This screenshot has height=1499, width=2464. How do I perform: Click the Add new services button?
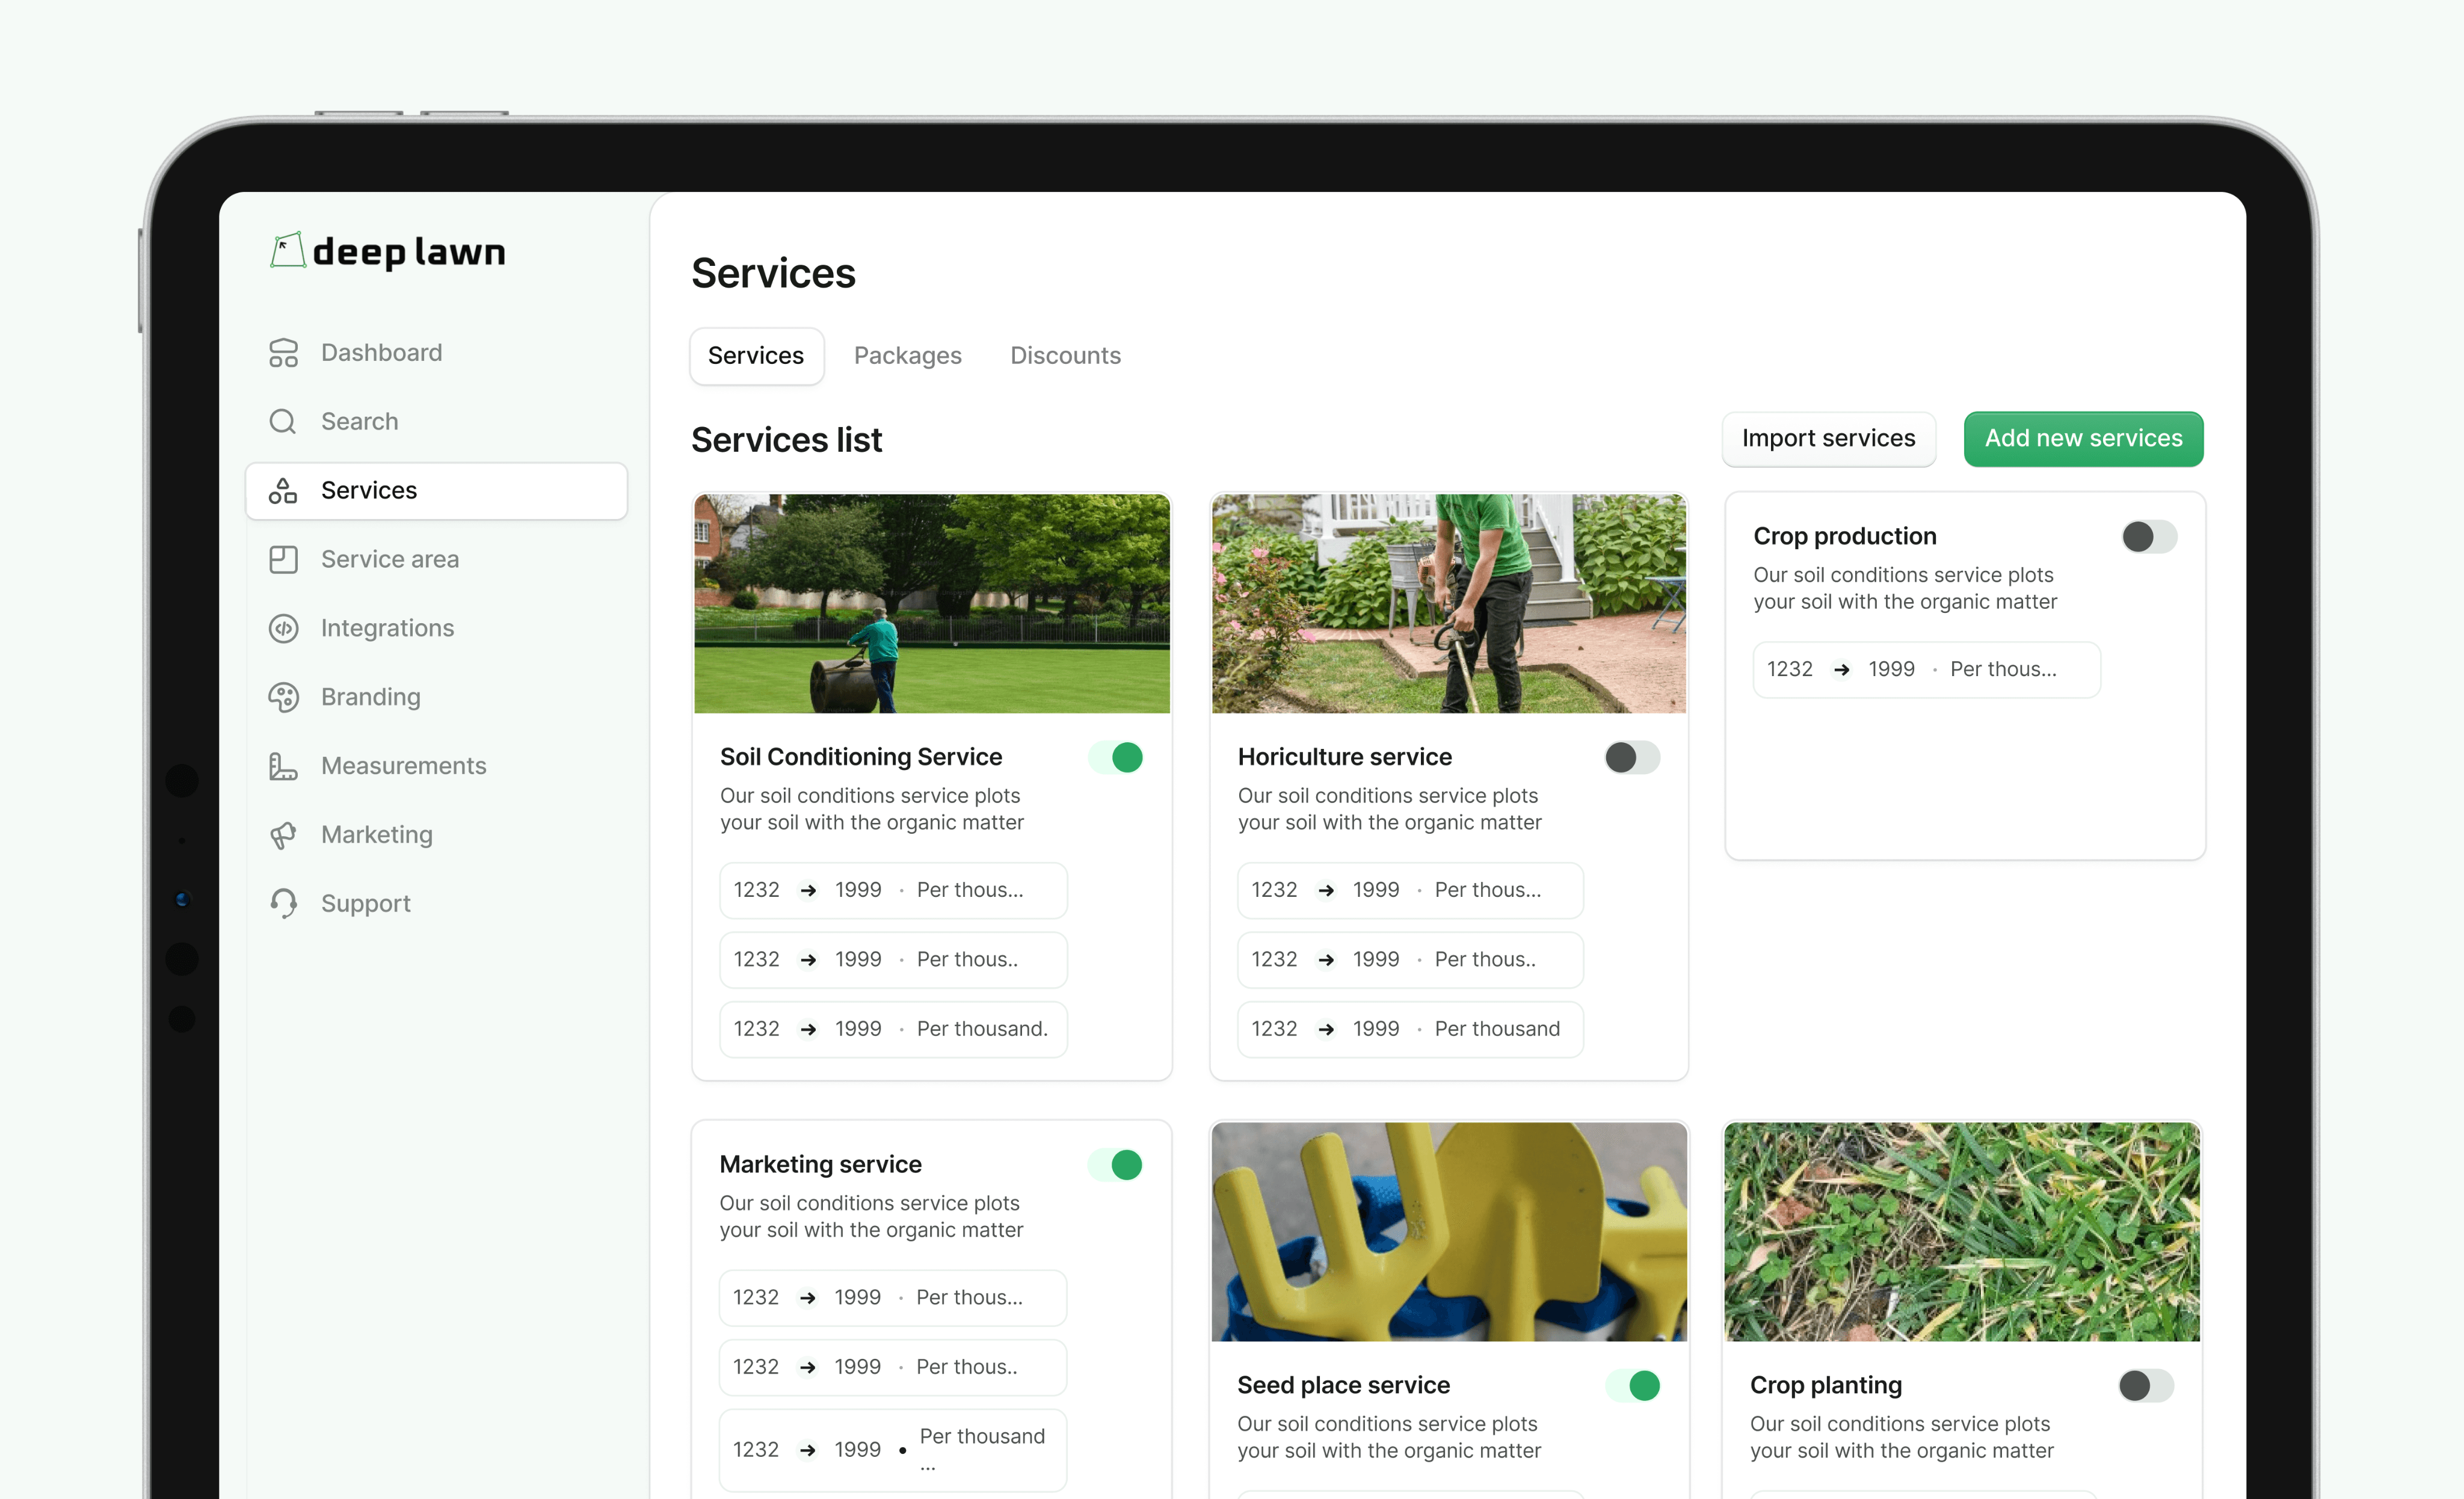pos(2083,438)
